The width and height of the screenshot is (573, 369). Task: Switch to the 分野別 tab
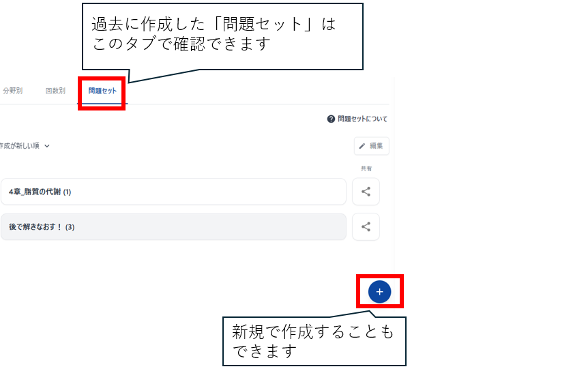(13, 91)
